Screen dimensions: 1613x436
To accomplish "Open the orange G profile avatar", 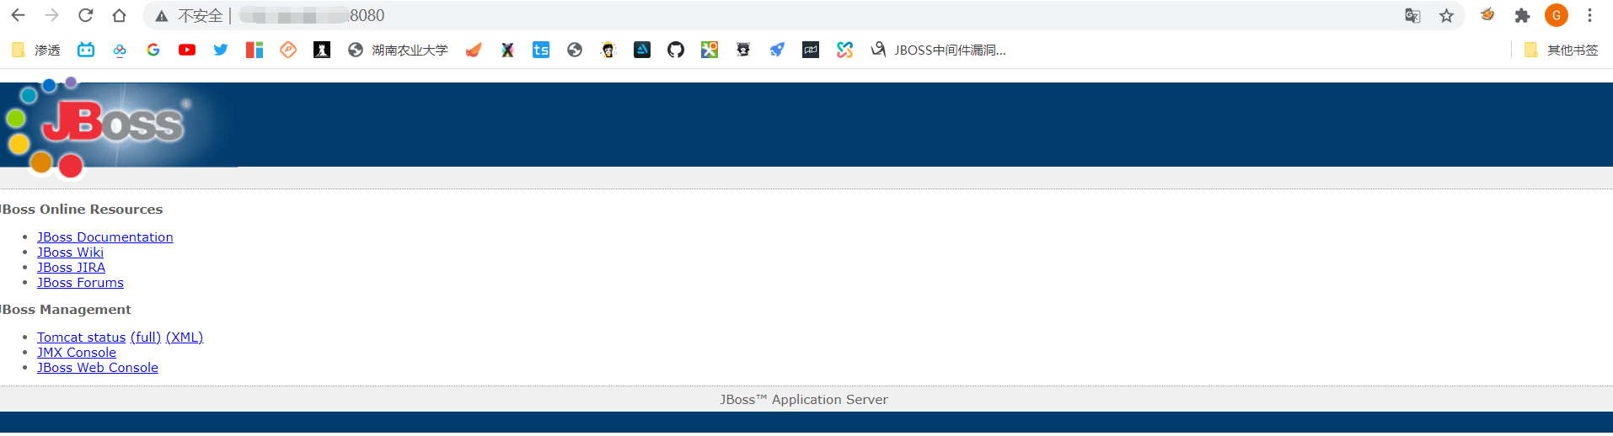I will (1557, 15).
